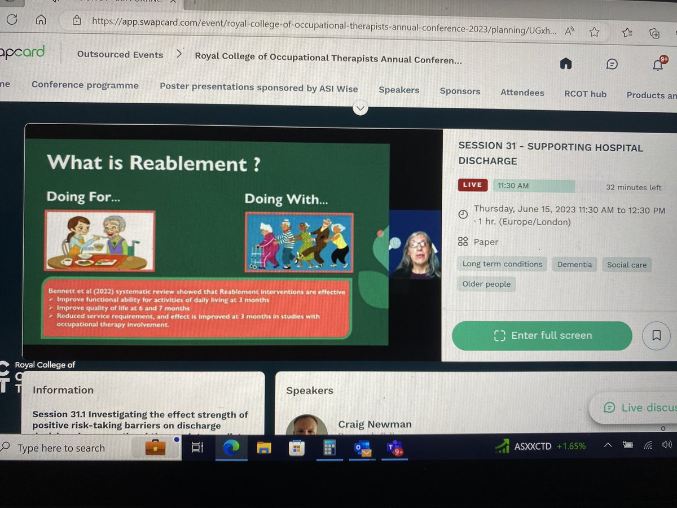This screenshot has height=508, width=677.
Task: Click the live video stream player
Action: [x=234, y=242]
